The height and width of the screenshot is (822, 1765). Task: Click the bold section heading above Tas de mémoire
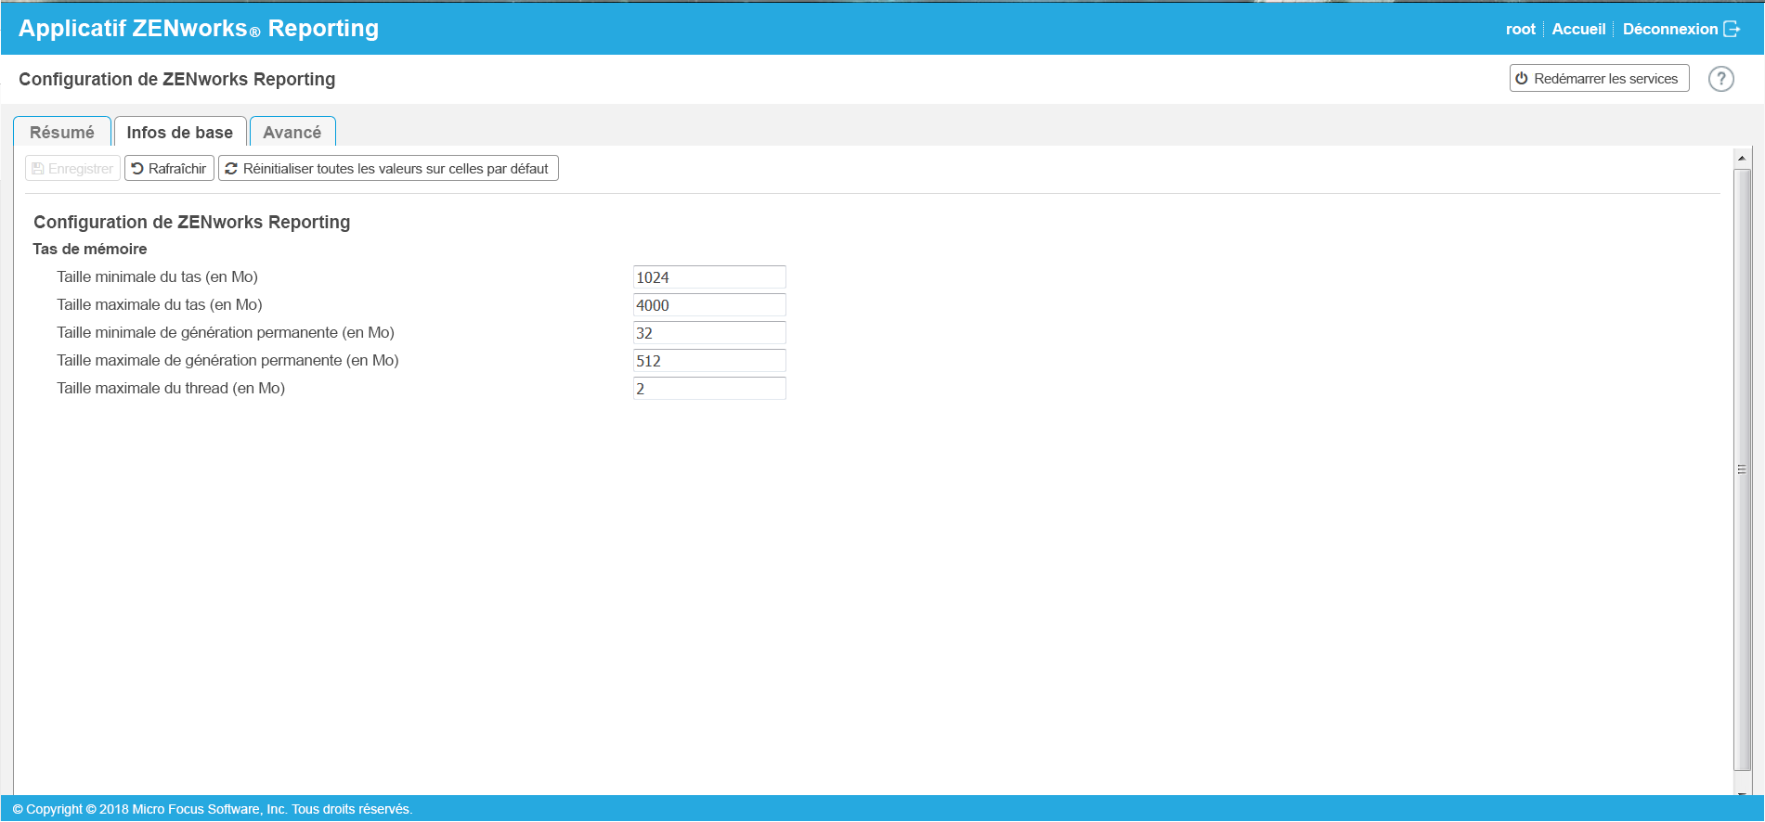click(192, 222)
